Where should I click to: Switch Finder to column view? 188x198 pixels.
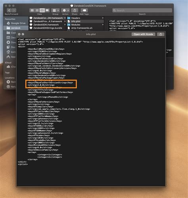pyautogui.click(x=42, y=10)
